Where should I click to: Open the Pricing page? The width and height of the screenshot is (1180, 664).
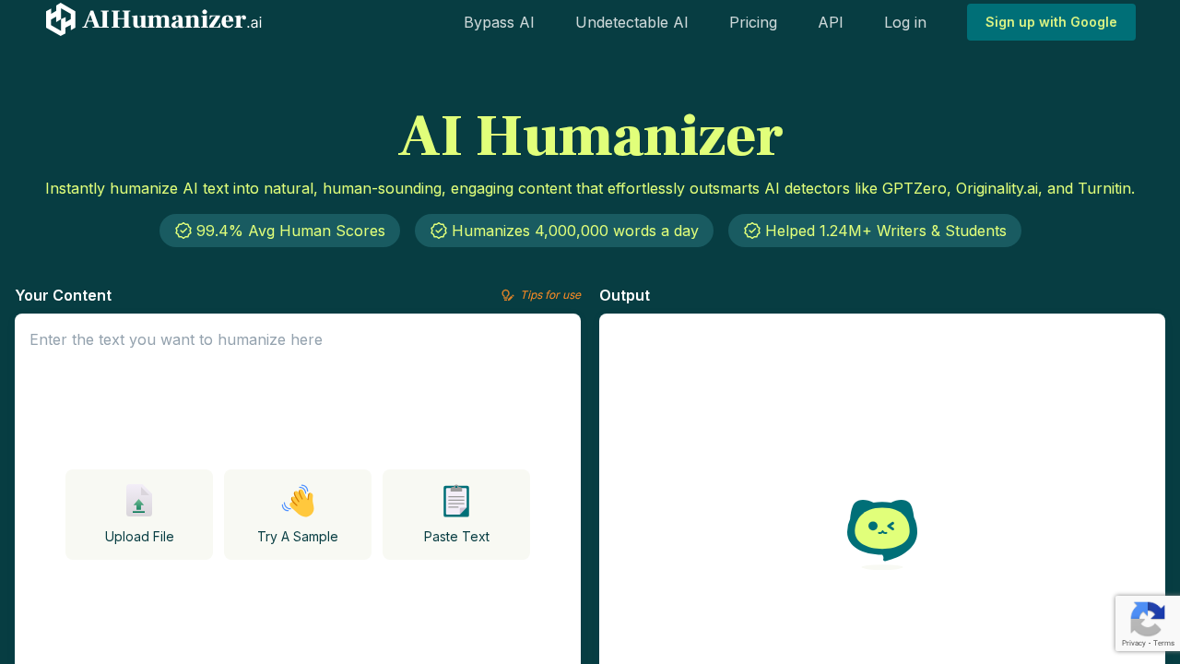(x=753, y=21)
